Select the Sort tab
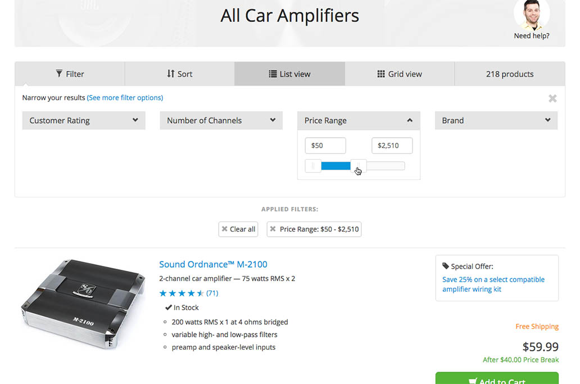Screen dimensions: 580x384 coord(179,74)
